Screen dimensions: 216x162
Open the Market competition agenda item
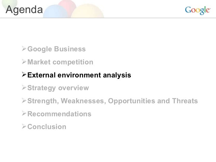coord(60,62)
